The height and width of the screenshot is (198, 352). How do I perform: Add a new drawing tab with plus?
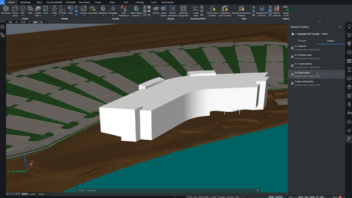(x=46, y=22)
